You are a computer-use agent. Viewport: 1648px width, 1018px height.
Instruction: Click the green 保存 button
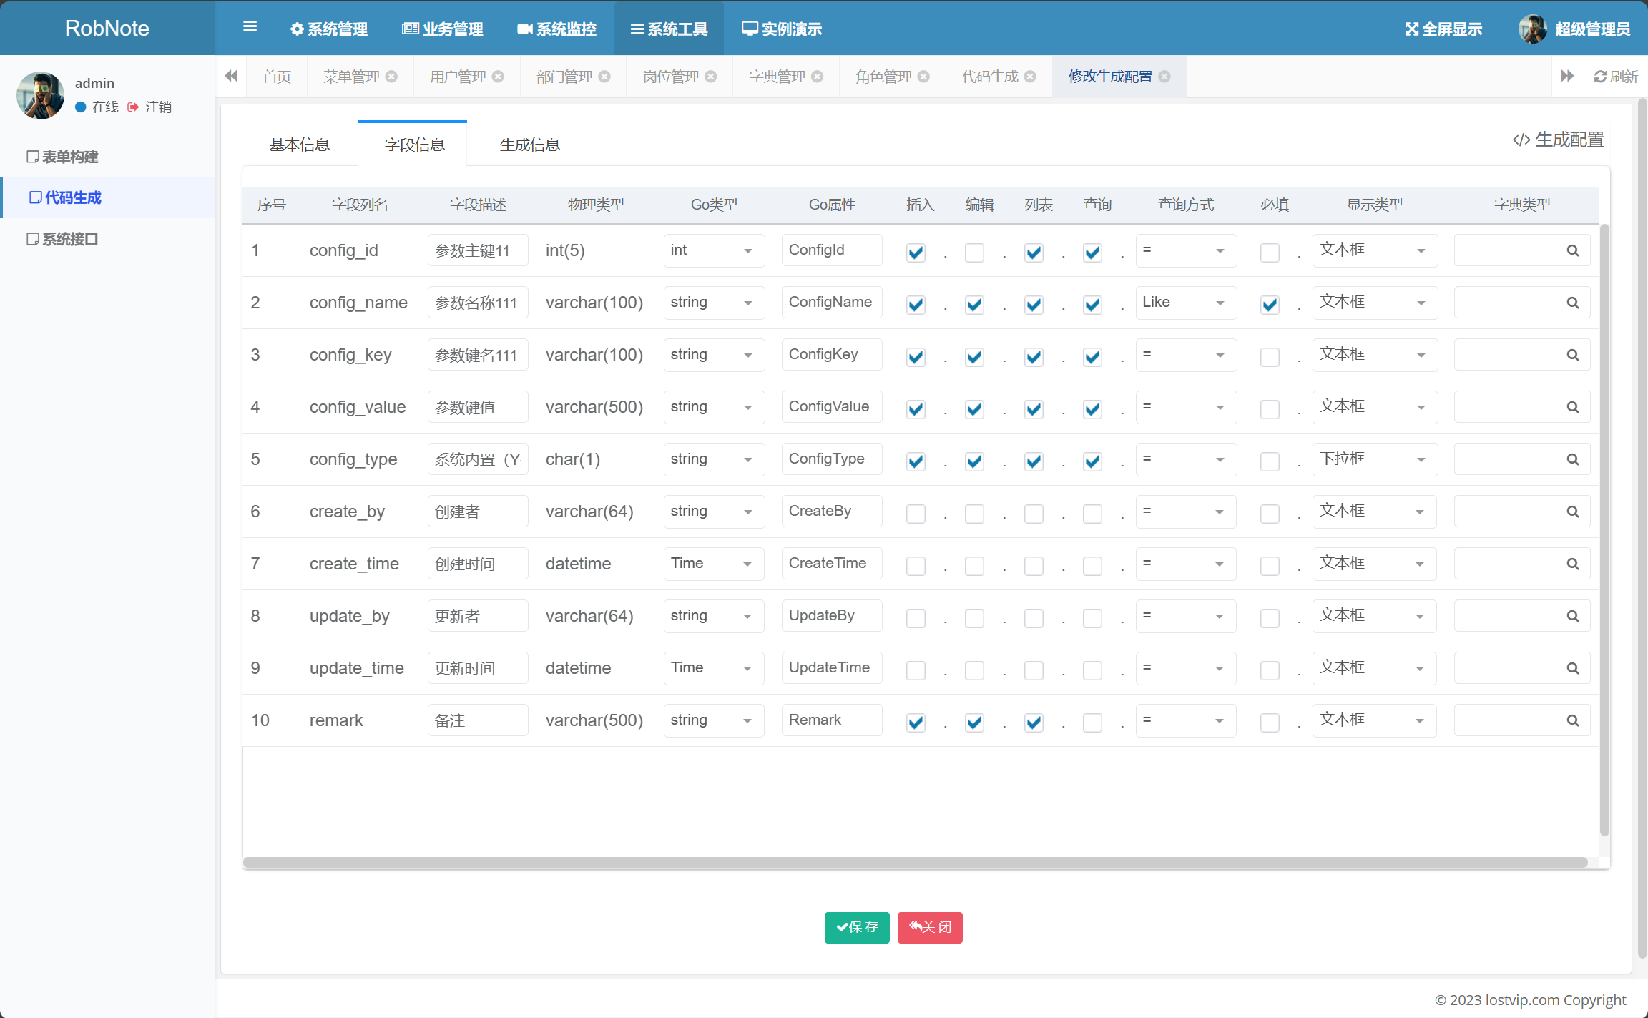point(856,927)
